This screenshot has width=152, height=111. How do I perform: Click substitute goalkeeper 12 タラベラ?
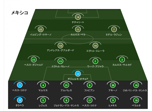[x=20, y=100]
